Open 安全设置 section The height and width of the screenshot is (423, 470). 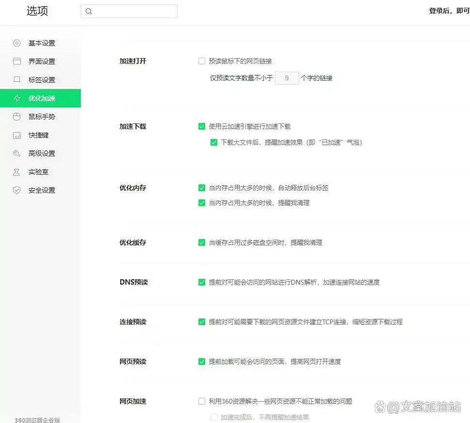pyautogui.click(x=41, y=190)
